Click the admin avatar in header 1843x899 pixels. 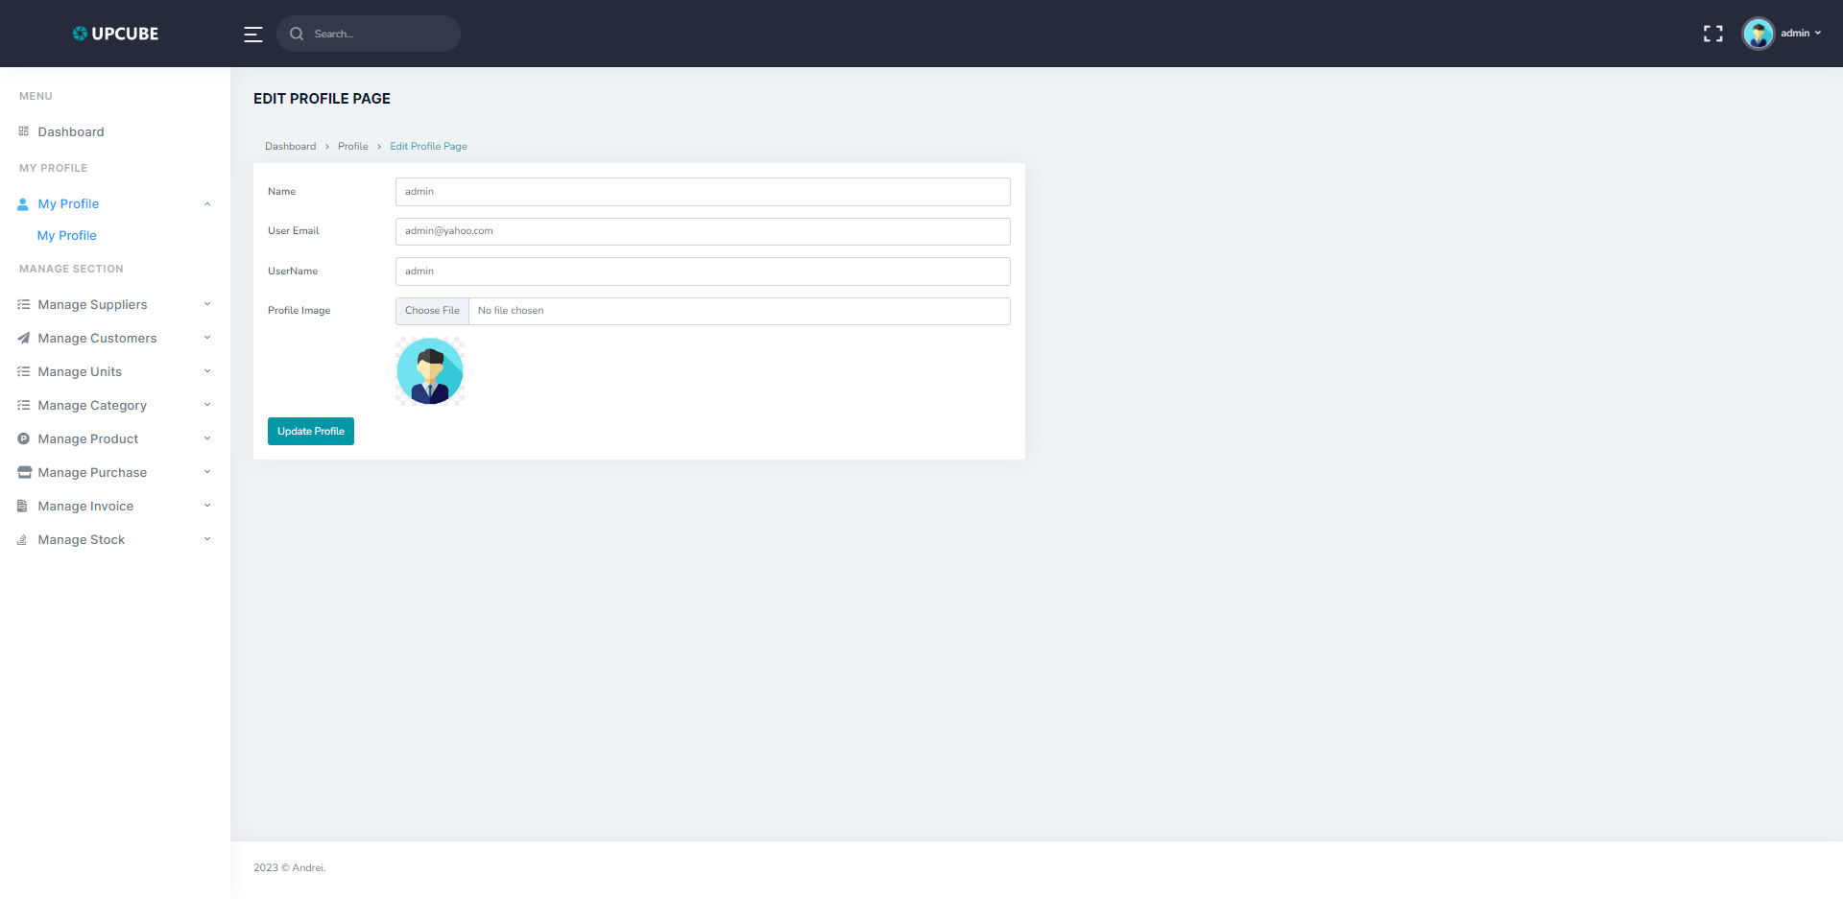point(1758,34)
